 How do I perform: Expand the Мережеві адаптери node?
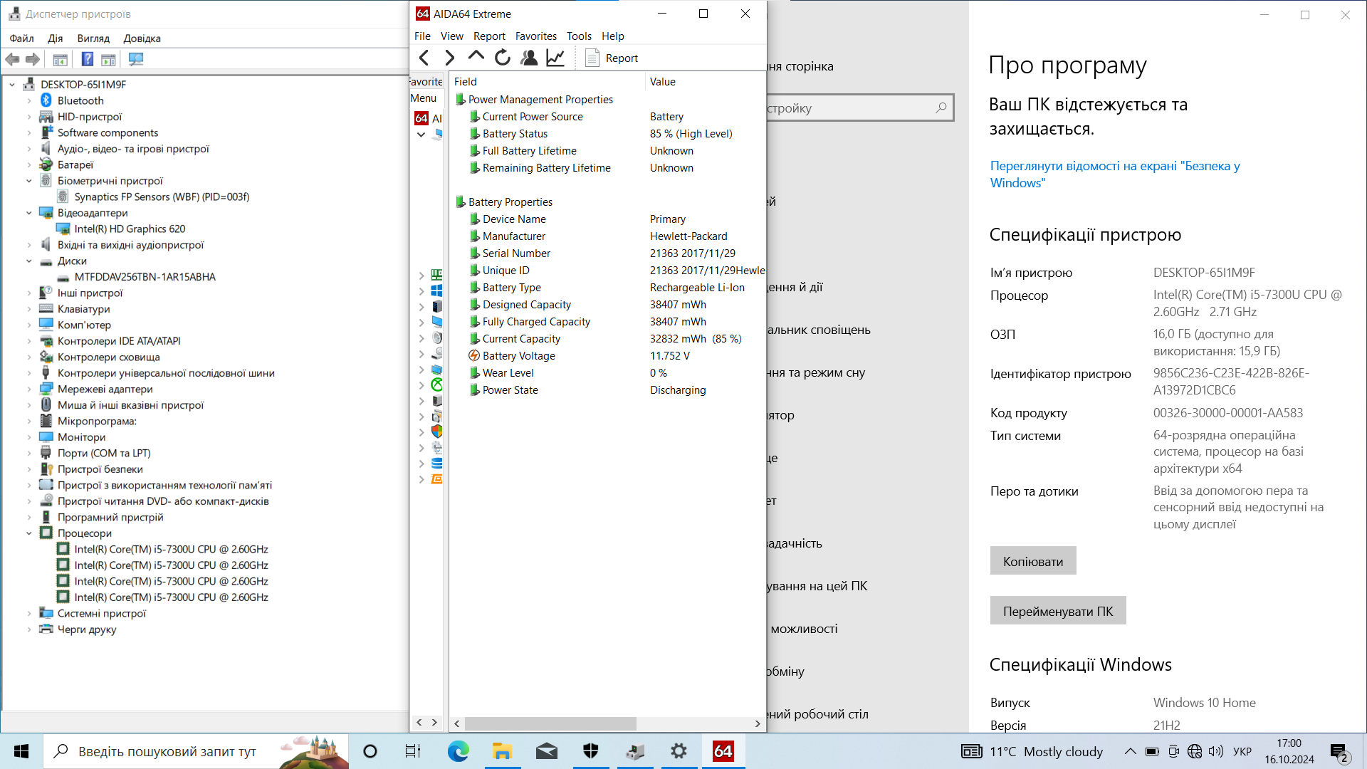[x=29, y=389]
